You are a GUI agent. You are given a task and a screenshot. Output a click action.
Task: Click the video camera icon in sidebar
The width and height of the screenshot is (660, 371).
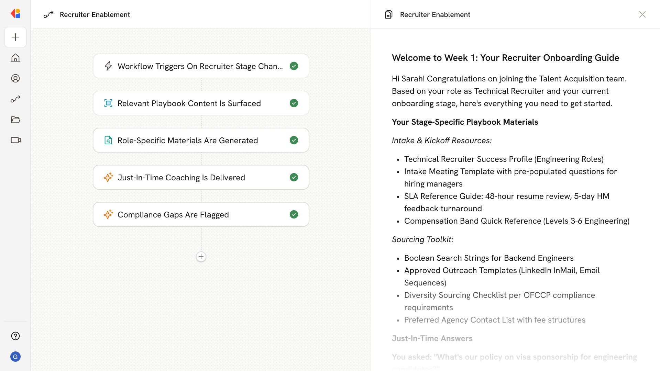[x=15, y=140]
